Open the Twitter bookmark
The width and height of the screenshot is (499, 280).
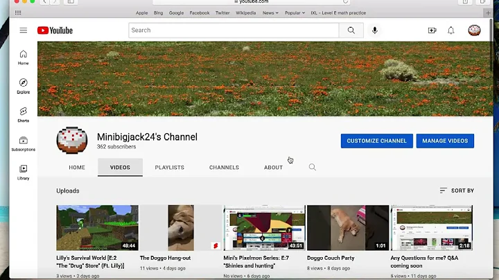222,12
